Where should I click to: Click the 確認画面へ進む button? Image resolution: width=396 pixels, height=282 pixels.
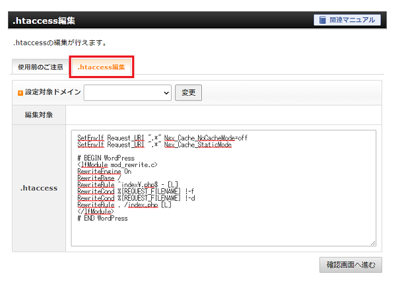(350, 265)
